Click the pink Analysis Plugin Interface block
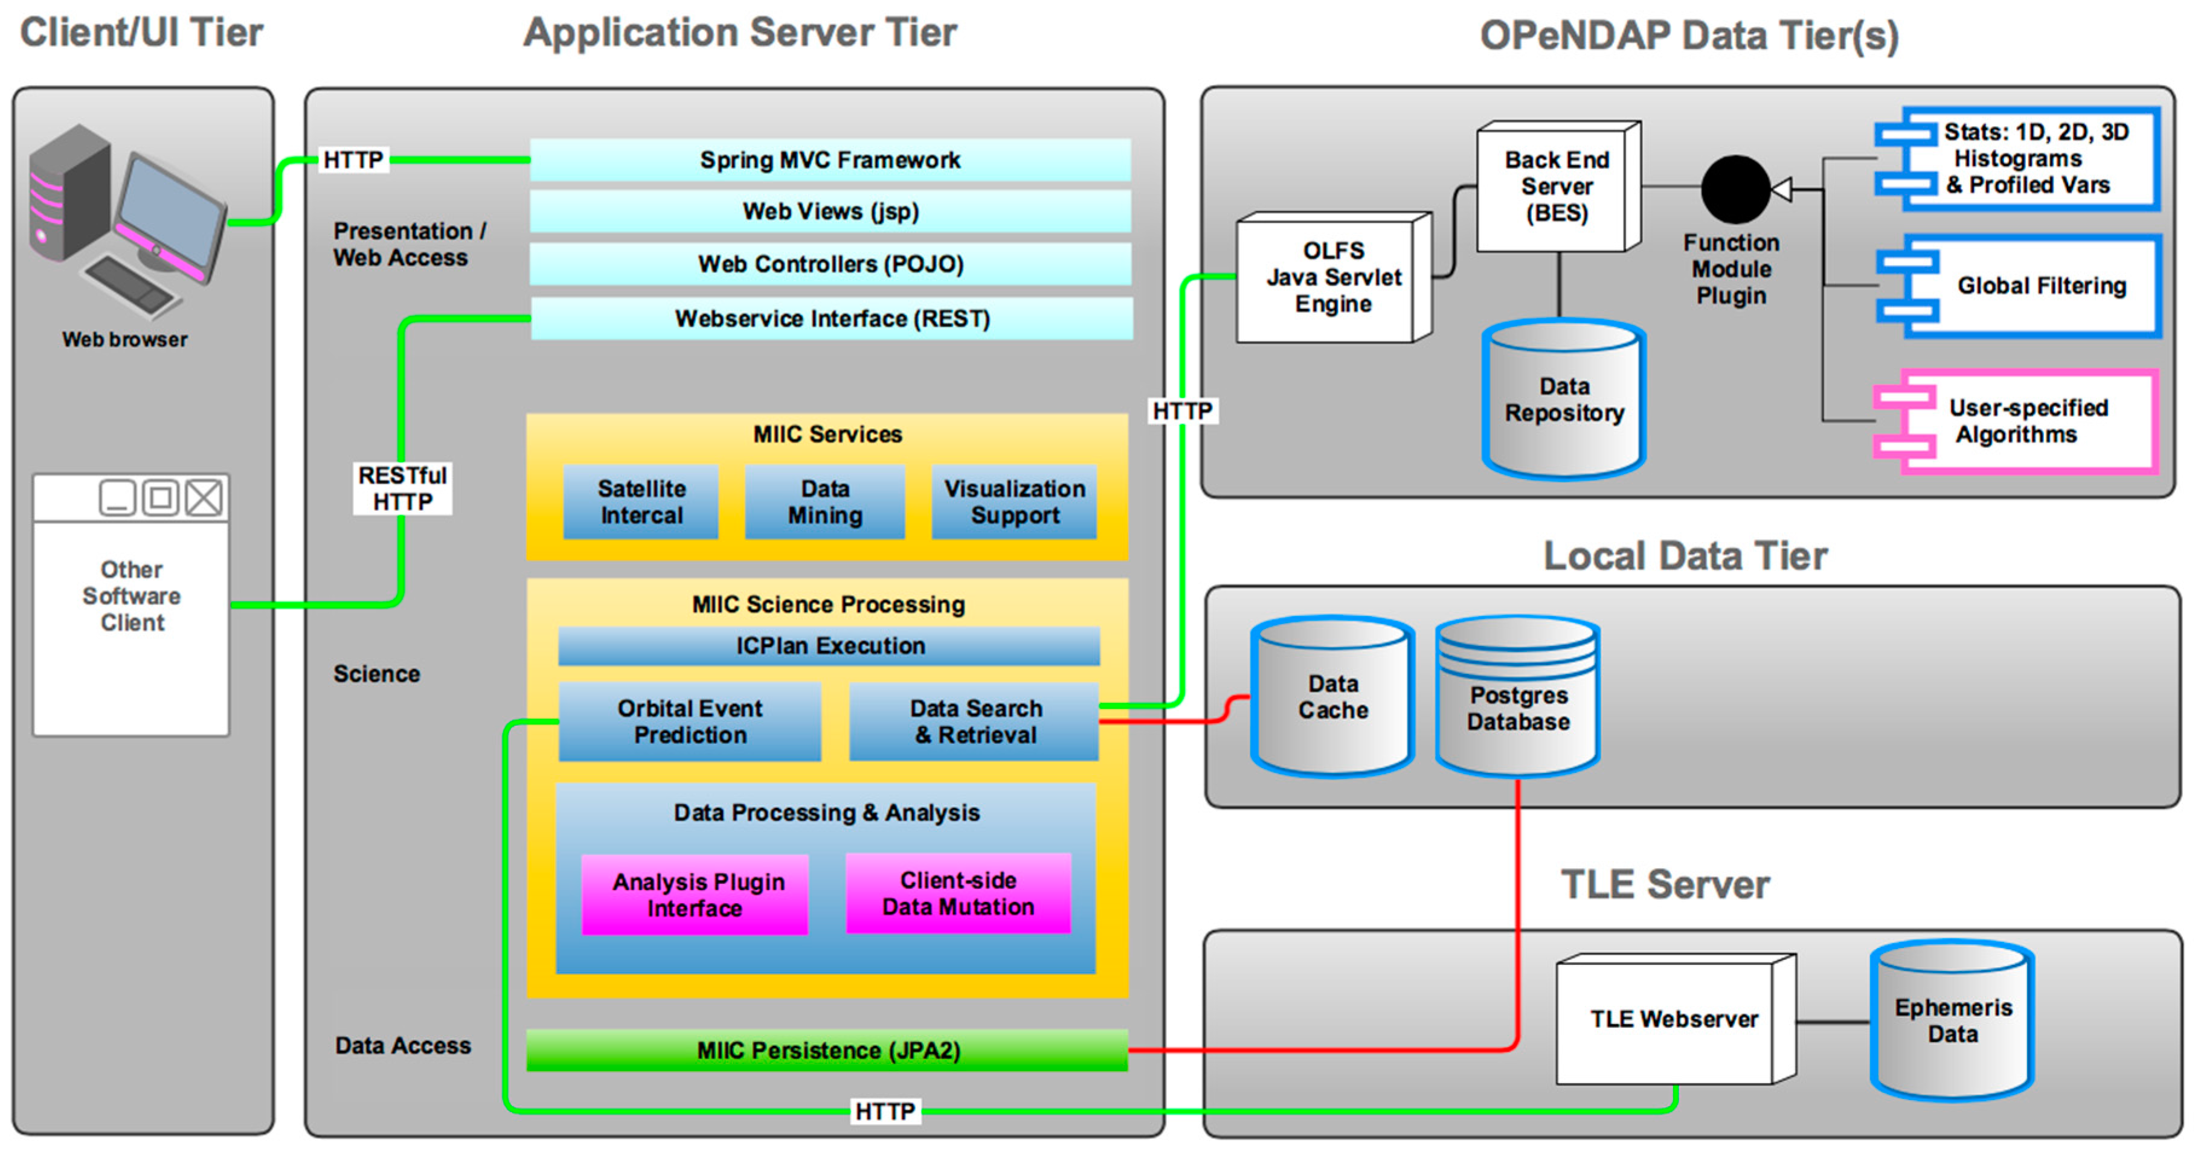The width and height of the screenshot is (2195, 1152). [x=695, y=895]
